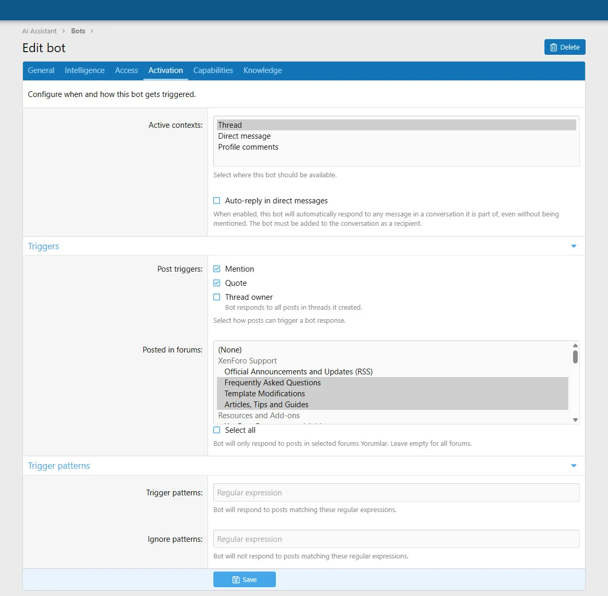Select Official Announcements and Updates (RSS) forum

pyautogui.click(x=298, y=372)
